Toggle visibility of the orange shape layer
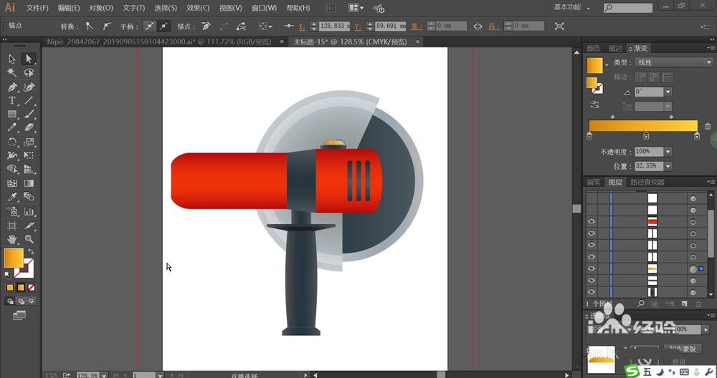Screen dimensions: 717x378 coord(592,268)
